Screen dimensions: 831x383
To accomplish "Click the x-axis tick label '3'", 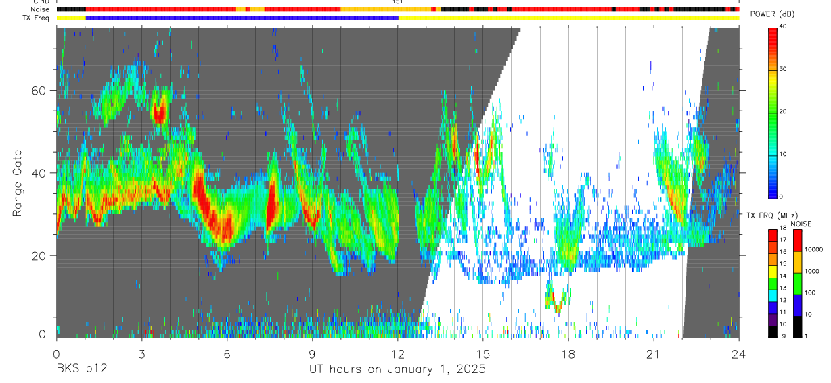I will point(141,353).
